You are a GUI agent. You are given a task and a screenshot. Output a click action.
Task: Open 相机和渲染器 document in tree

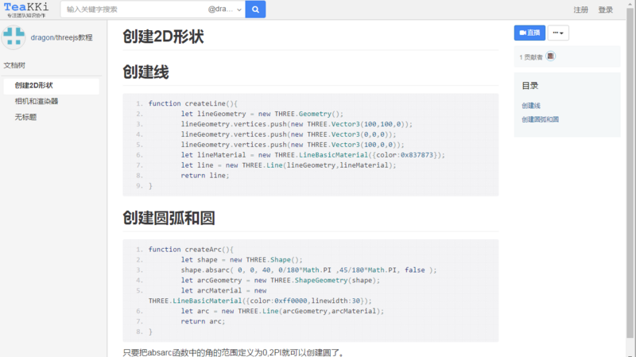[36, 101]
